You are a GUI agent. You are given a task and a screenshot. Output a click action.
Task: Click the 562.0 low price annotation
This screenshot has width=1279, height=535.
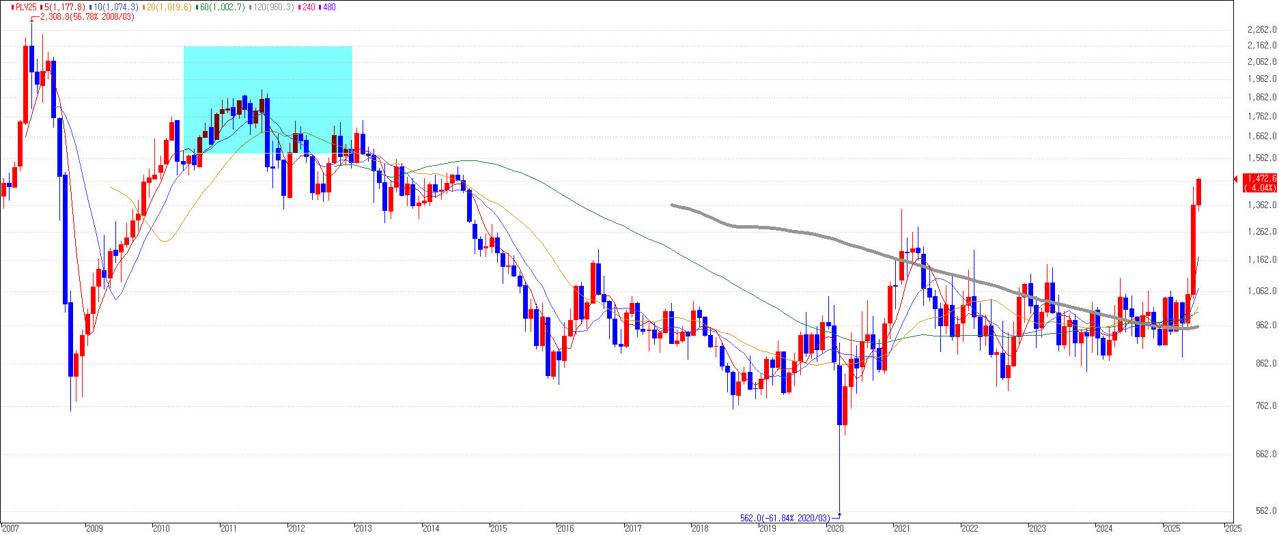pos(785,518)
